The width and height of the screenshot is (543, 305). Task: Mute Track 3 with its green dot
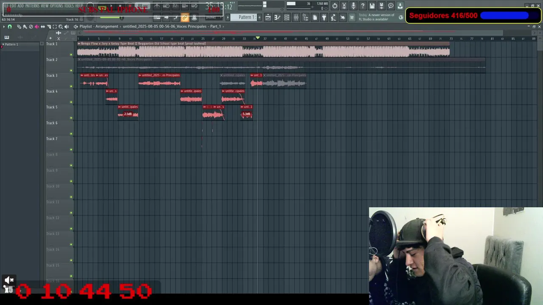pyautogui.click(x=71, y=86)
